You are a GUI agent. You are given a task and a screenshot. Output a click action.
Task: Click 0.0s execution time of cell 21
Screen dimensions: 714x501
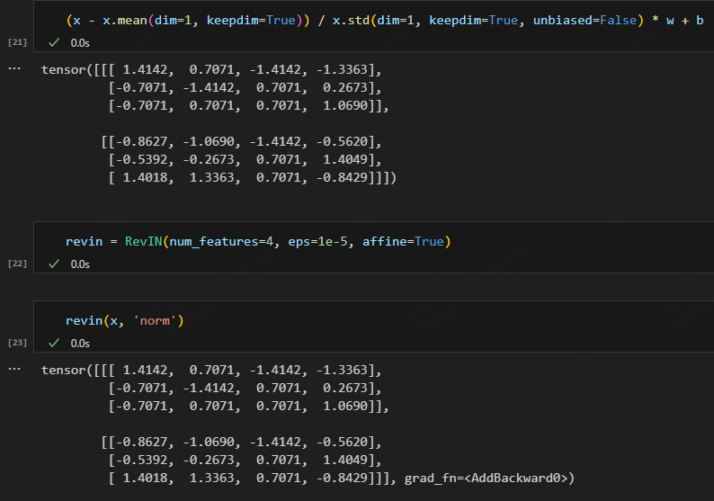(80, 43)
